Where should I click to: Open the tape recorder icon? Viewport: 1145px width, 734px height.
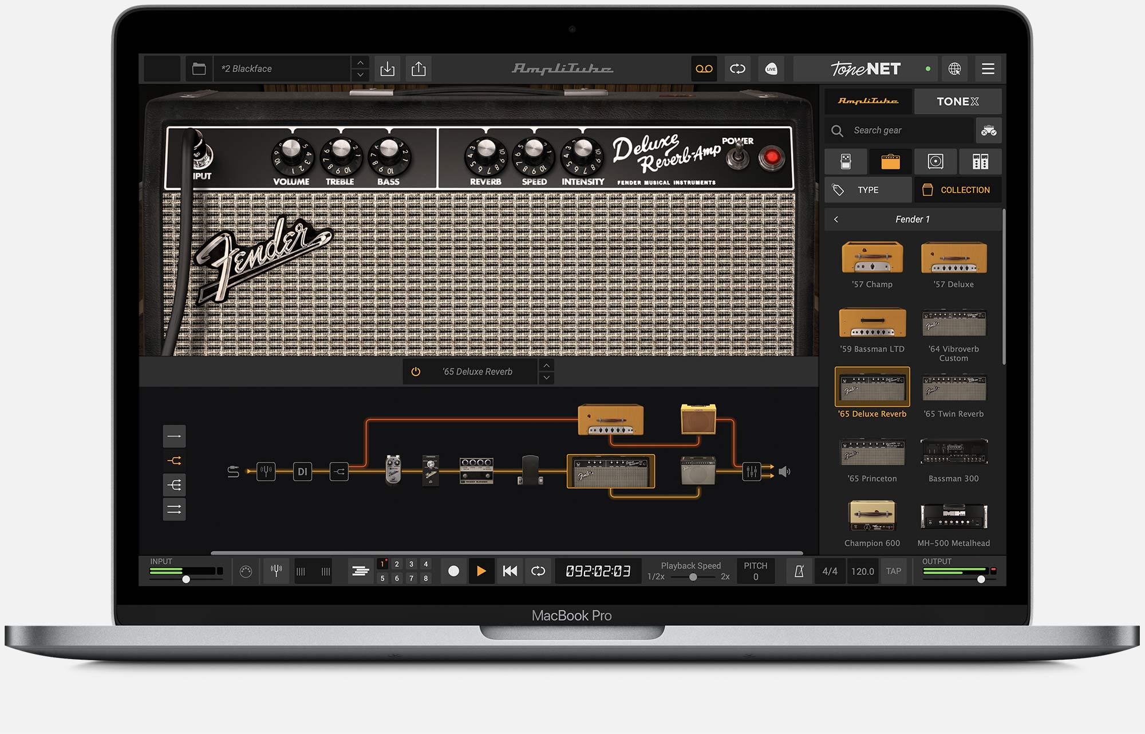tap(704, 69)
